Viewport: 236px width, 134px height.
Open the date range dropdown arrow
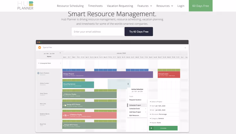point(60,53)
